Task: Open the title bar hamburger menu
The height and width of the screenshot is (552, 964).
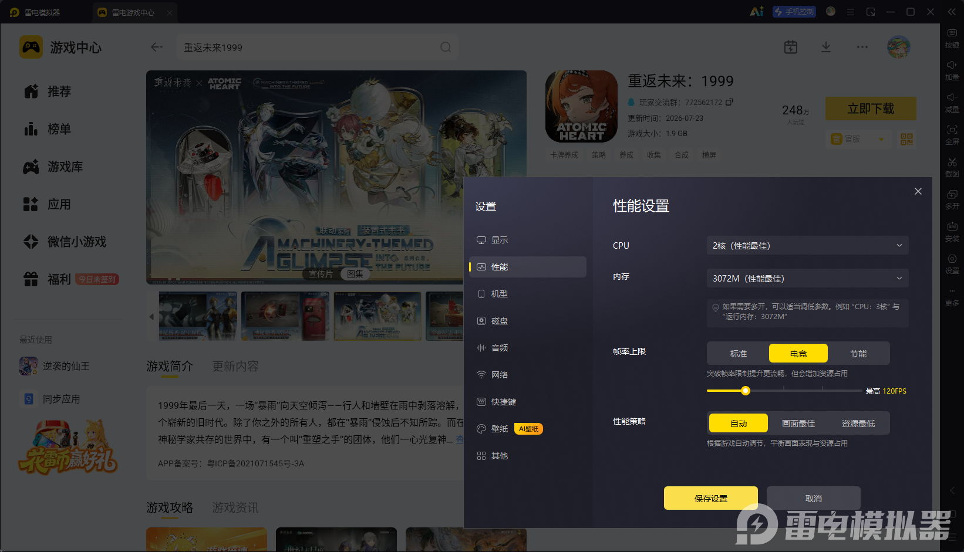Action: [850, 12]
